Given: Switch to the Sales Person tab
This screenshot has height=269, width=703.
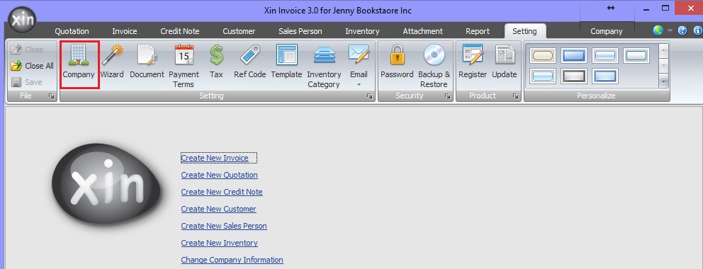Looking at the screenshot, I should point(300,31).
